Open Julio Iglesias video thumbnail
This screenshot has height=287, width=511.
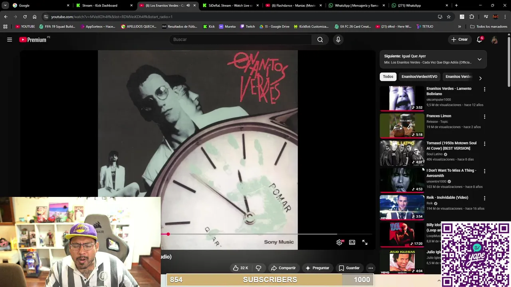402,261
